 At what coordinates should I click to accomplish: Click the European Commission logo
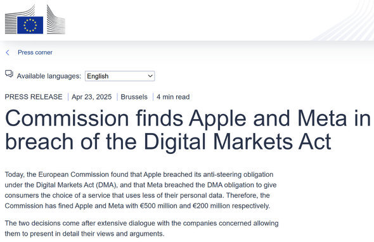click(x=35, y=20)
